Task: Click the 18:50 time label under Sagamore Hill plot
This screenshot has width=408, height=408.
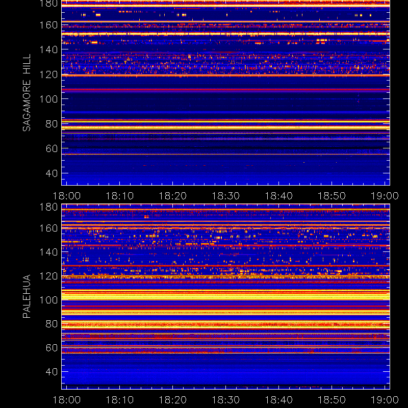Action: coord(332,196)
